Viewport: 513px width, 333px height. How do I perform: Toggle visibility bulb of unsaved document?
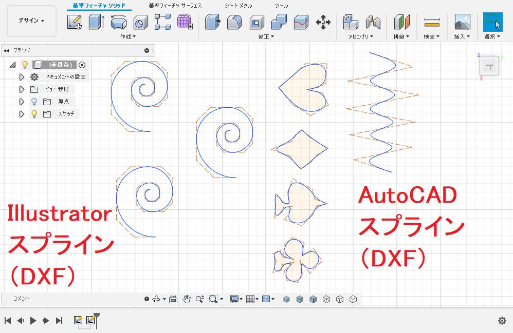[x=25, y=65]
